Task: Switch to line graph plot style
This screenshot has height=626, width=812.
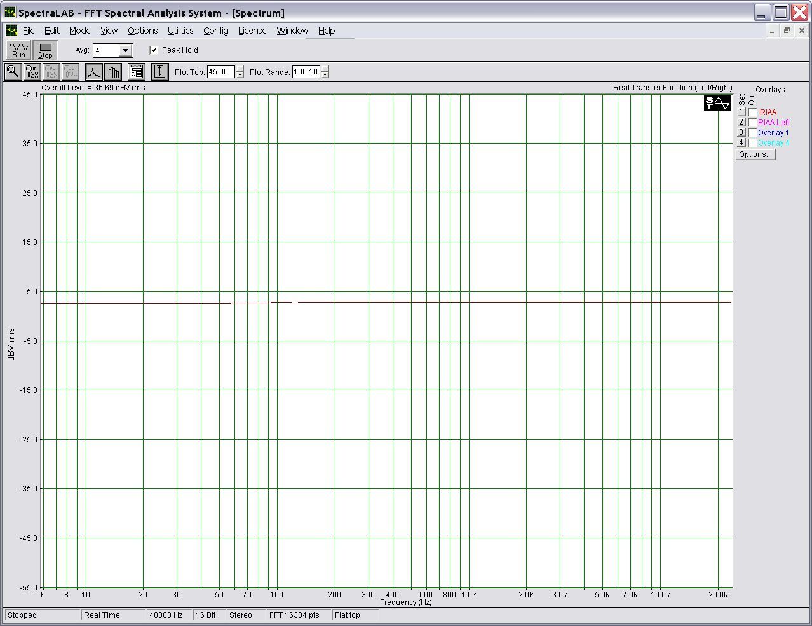Action: (x=94, y=72)
